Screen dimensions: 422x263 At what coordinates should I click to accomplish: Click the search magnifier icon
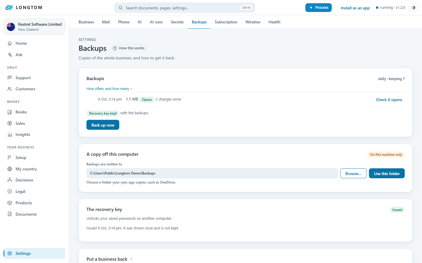coord(120,8)
